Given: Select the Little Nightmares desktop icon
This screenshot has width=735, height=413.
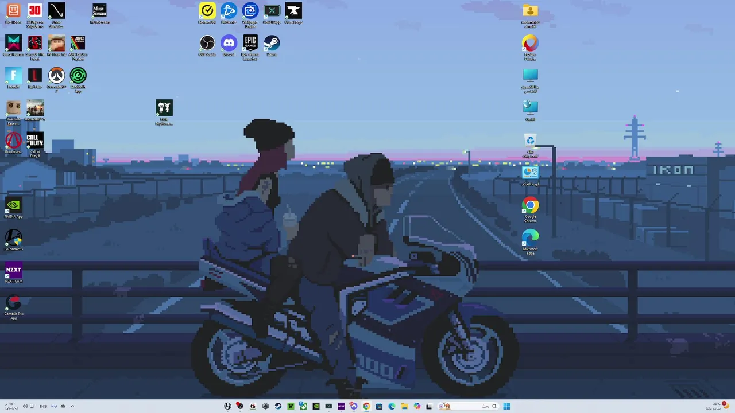Looking at the screenshot, I should [164, 112].
